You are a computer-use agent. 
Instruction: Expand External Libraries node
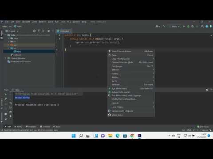[6, 58]
